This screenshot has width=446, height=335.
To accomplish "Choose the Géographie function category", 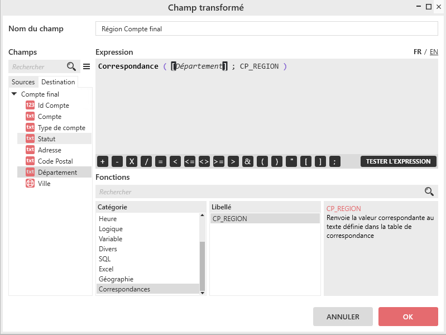I will pos(116,279).
